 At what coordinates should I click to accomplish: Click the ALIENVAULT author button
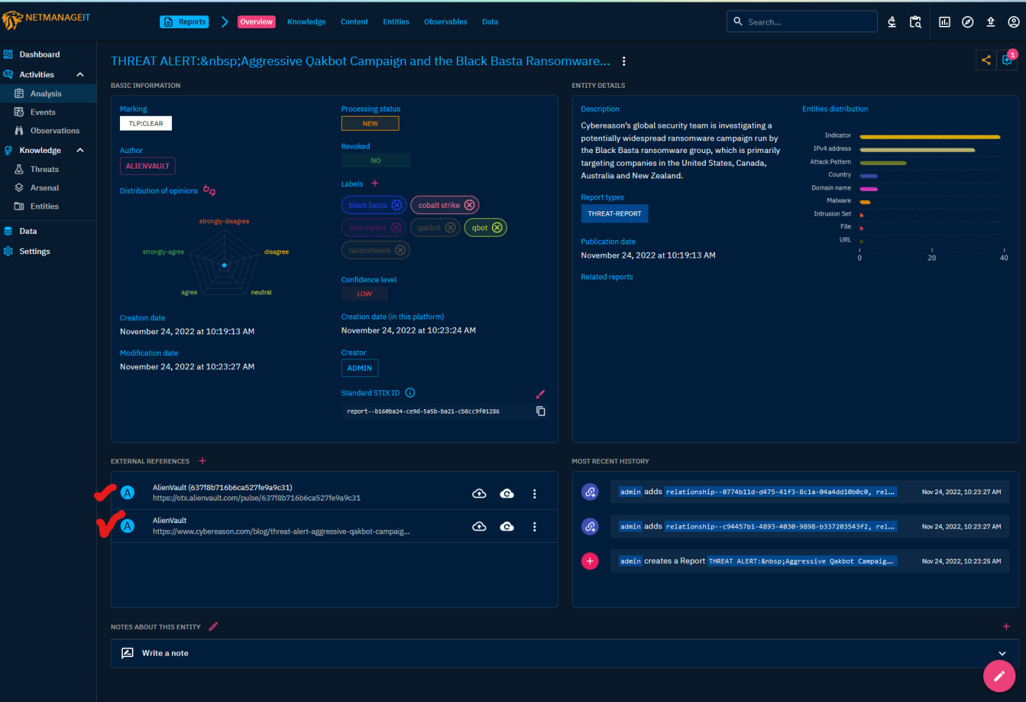[147, 166]
